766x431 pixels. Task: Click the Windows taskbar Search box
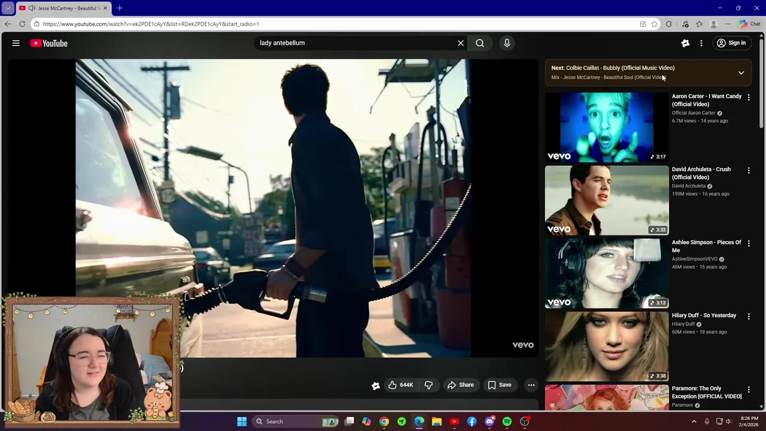pos(296,421)
